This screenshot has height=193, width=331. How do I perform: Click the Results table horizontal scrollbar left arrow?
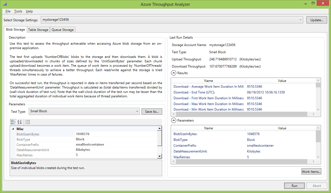(174, 114)
